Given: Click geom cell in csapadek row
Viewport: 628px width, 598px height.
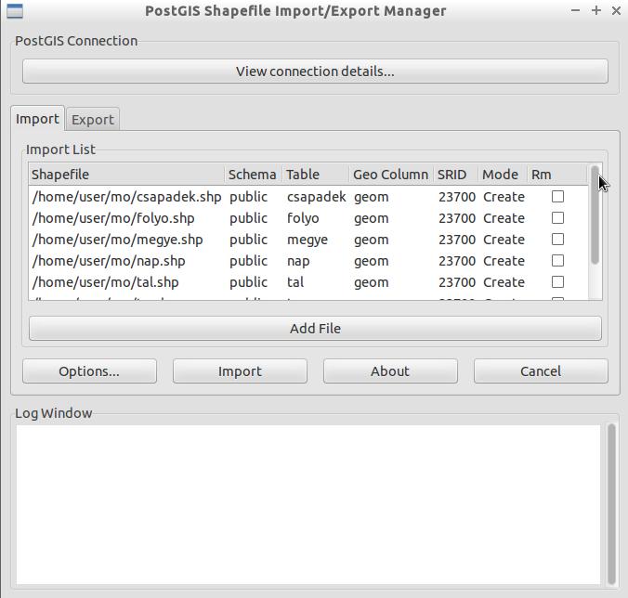Looking at the screenshot, I should click(x=372, y=197).
